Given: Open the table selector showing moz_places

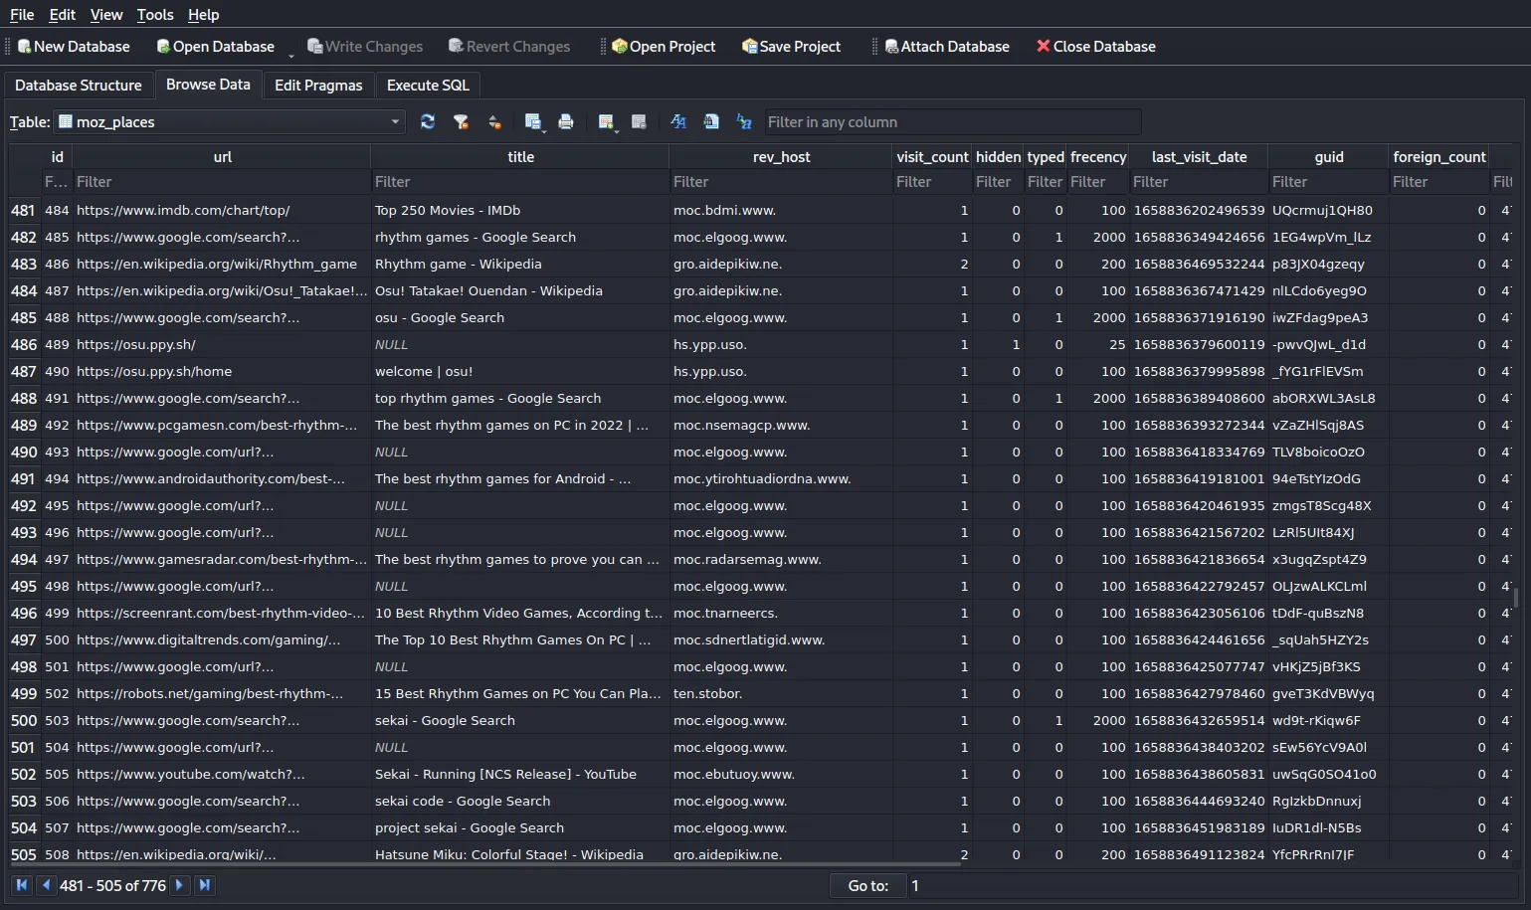Looking at the screenshot, I should coord(229,121).
